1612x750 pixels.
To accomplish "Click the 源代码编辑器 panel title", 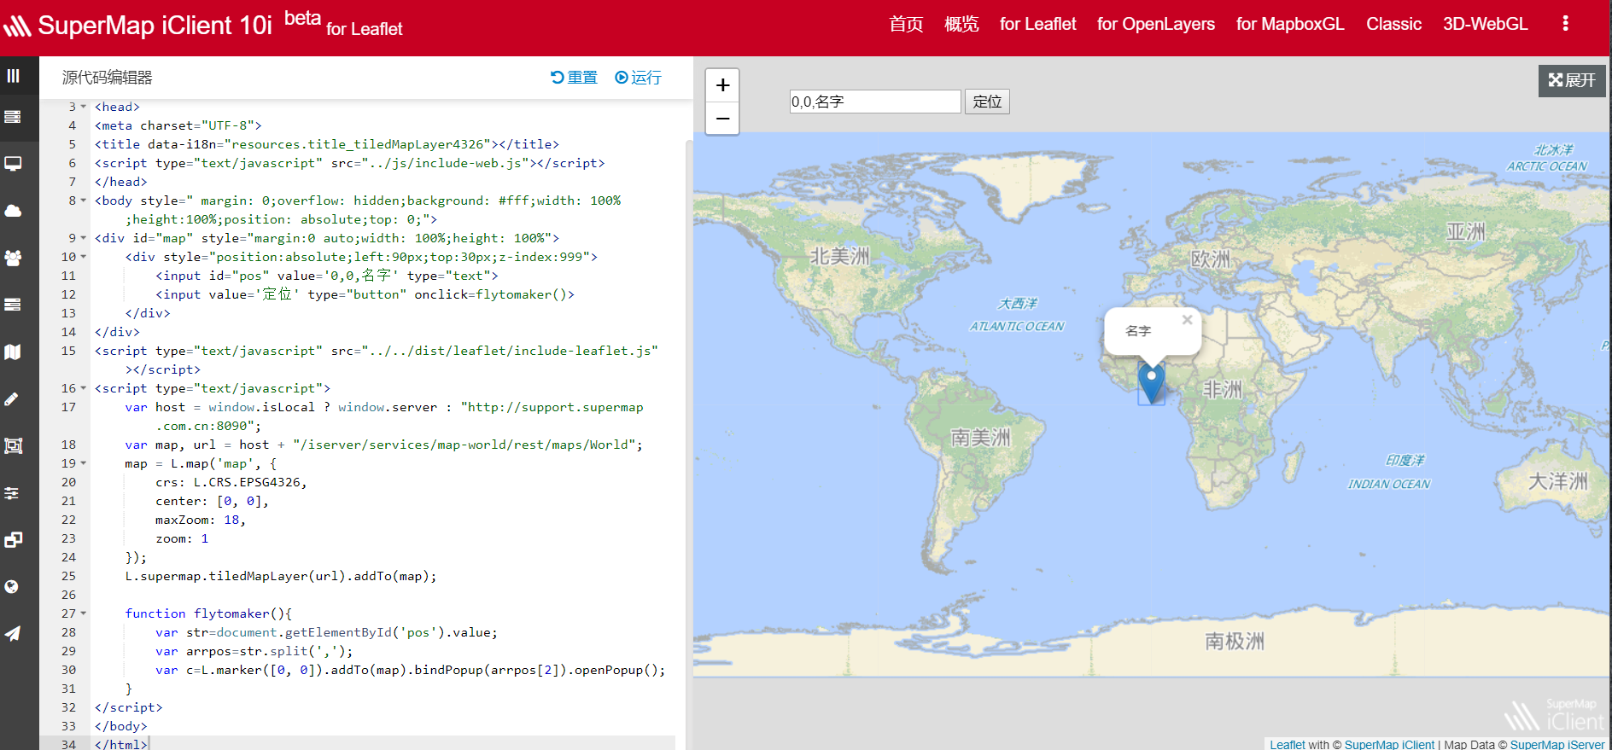I will pos(107,78).
